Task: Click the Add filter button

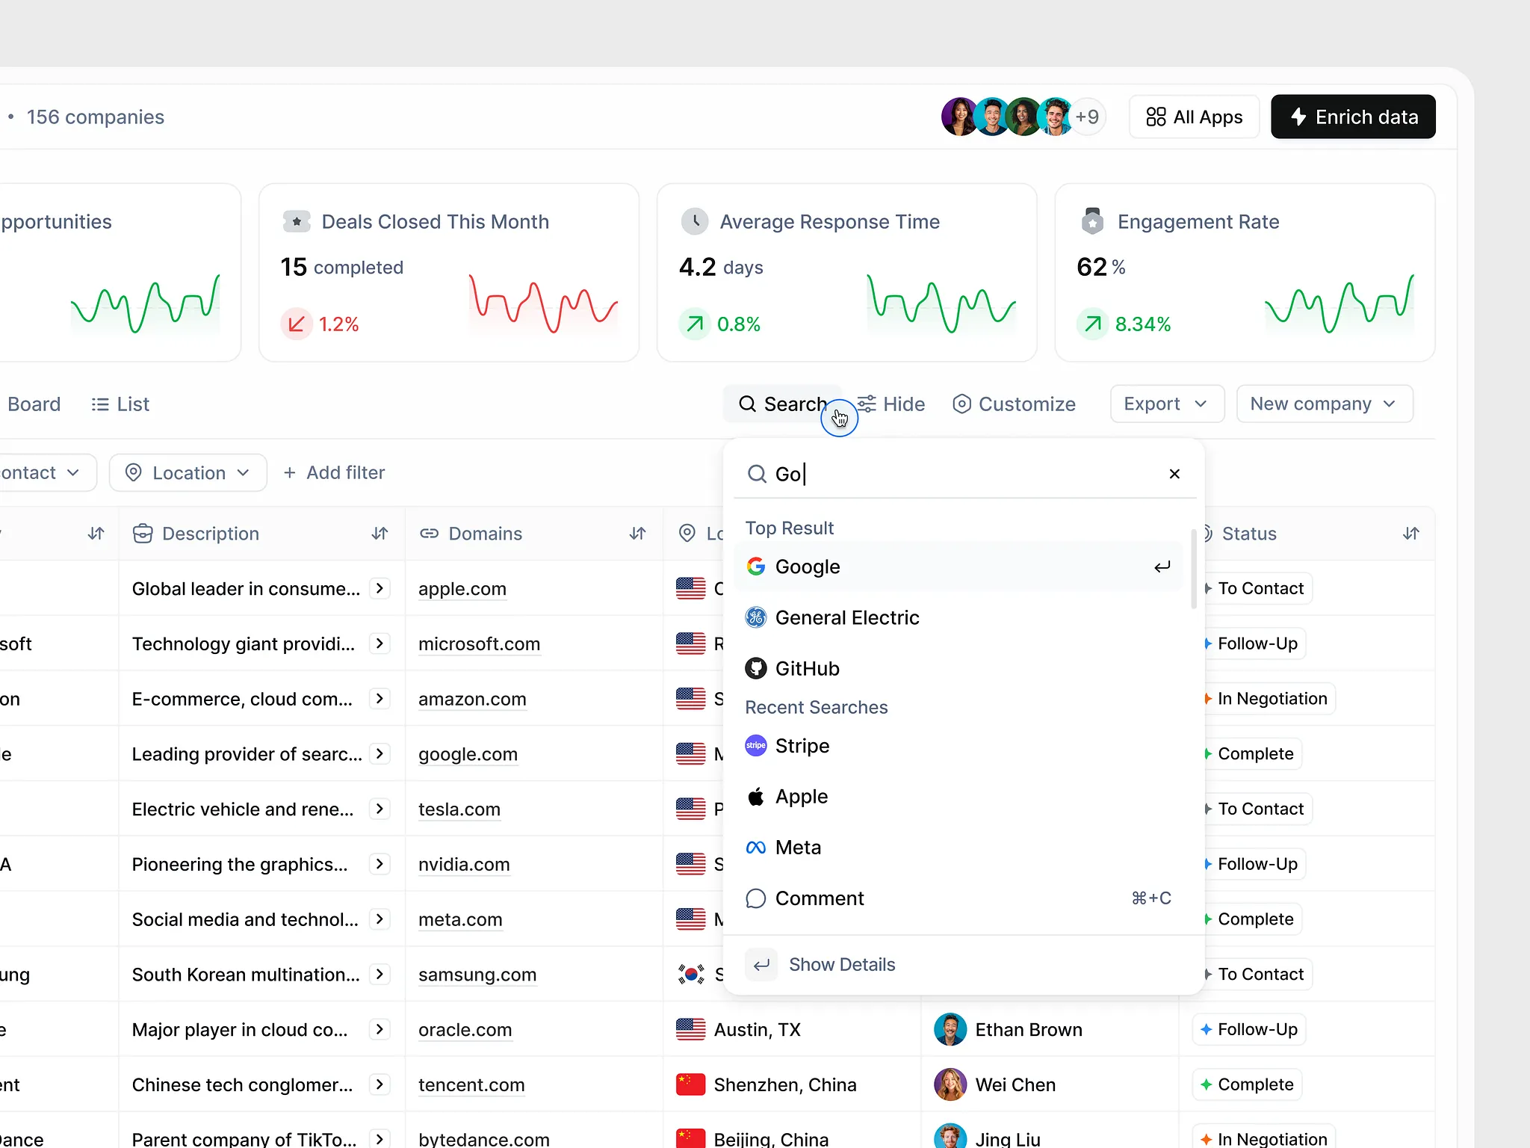Action: click(x=334, y=472)
